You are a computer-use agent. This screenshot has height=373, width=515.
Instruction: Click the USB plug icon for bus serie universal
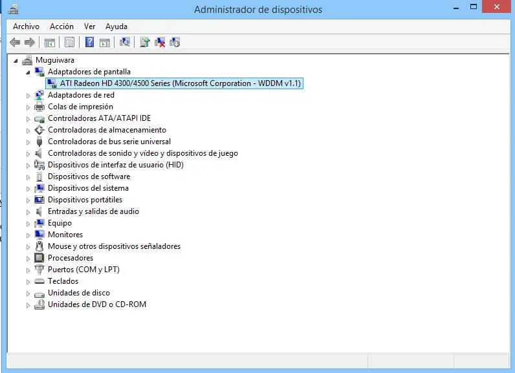click(x=39, y=142)
